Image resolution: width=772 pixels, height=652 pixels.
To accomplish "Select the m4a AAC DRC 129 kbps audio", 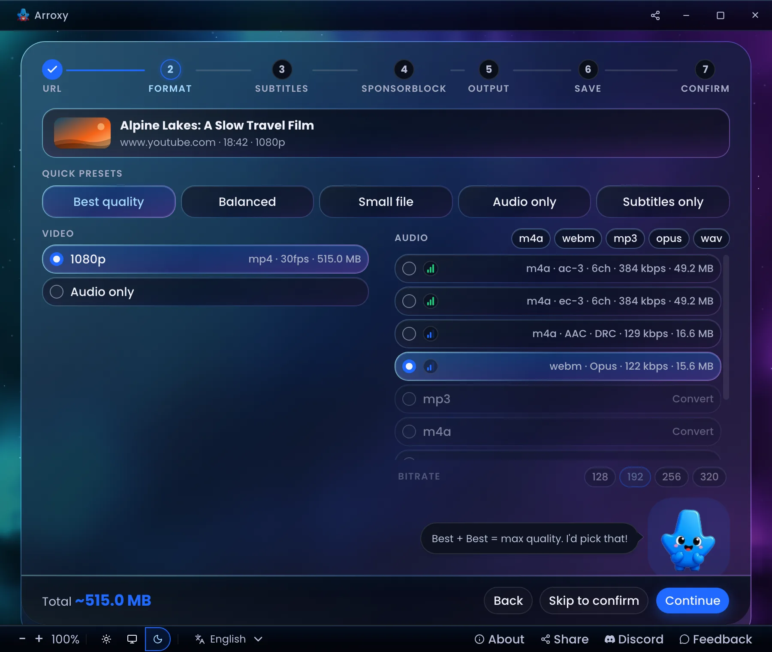I will click(x=558, y=334).
